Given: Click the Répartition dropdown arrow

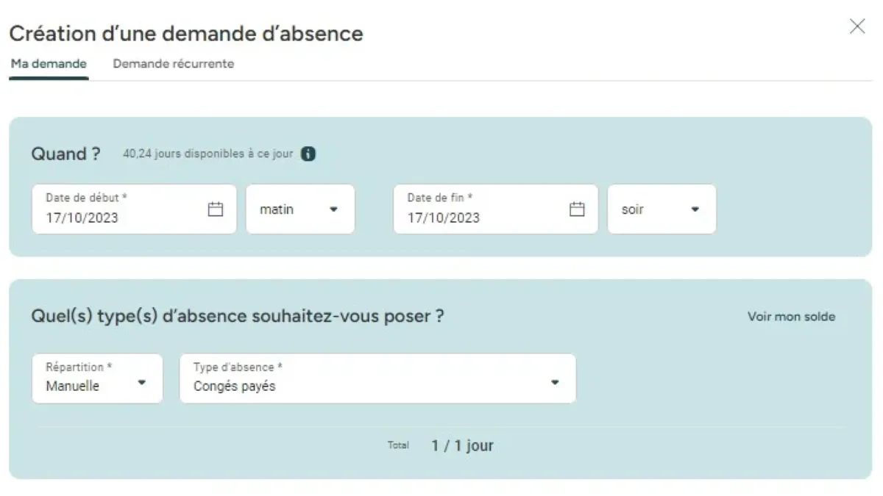Looking at the screenshot, I should pos(142,382).
